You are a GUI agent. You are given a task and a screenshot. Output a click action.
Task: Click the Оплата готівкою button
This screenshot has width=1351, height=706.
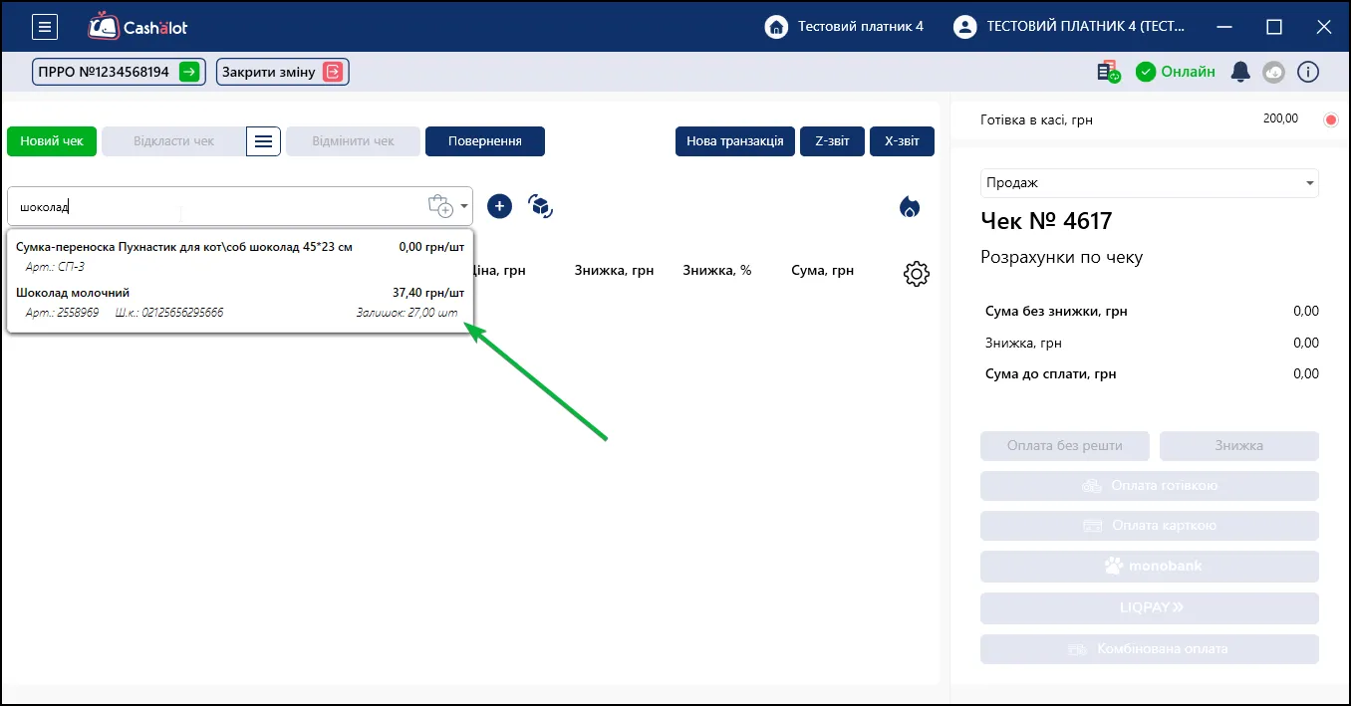point(1150,486)
